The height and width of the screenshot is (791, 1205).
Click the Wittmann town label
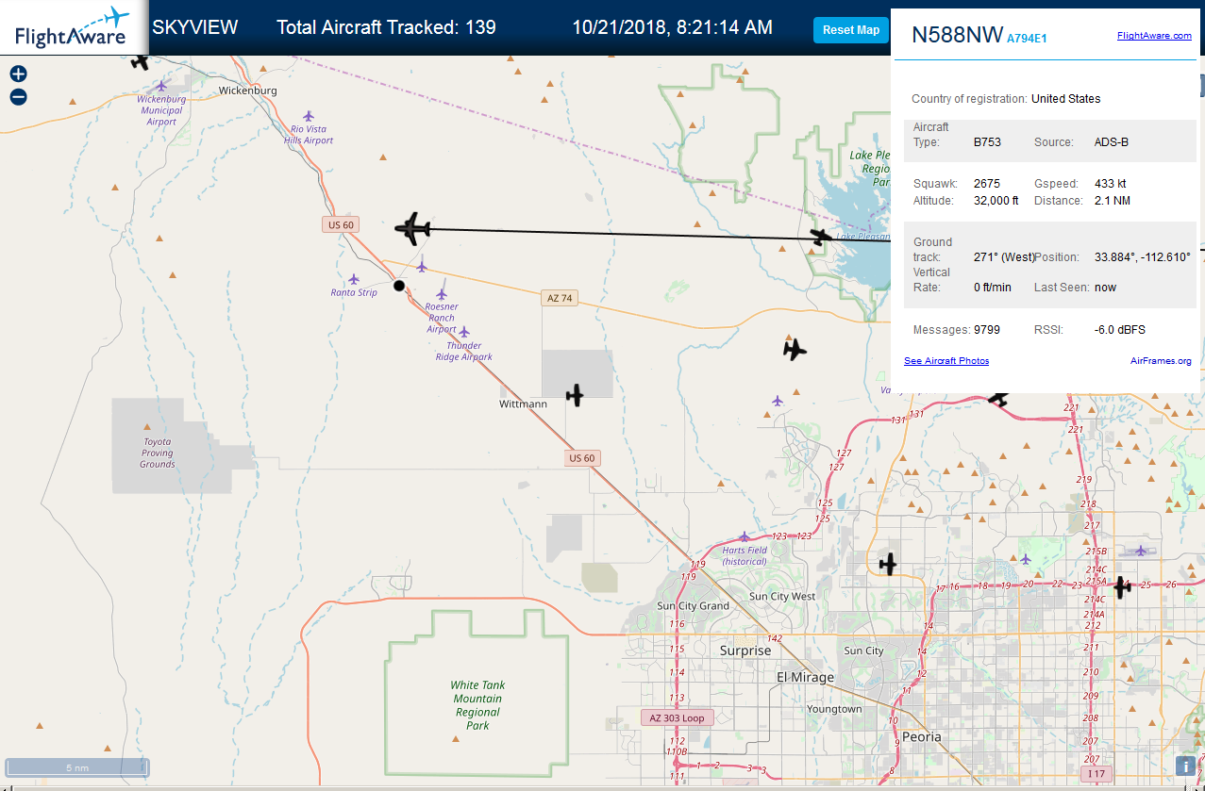(x=523, y=404)
